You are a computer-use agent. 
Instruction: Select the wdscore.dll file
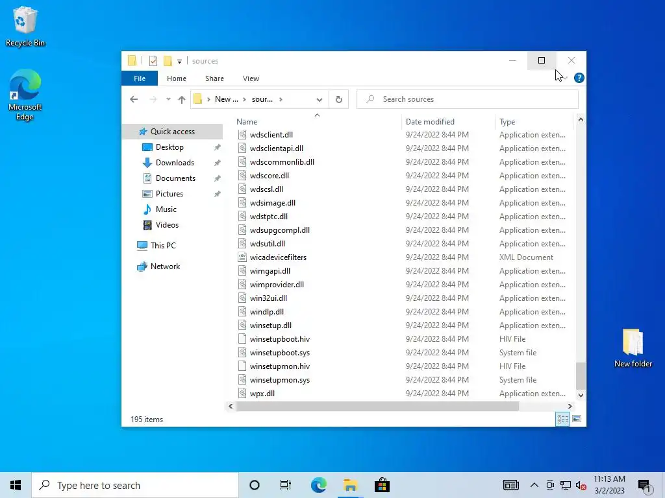(270, 175)
